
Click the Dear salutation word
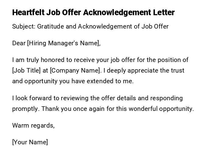(x=19, y=43)
